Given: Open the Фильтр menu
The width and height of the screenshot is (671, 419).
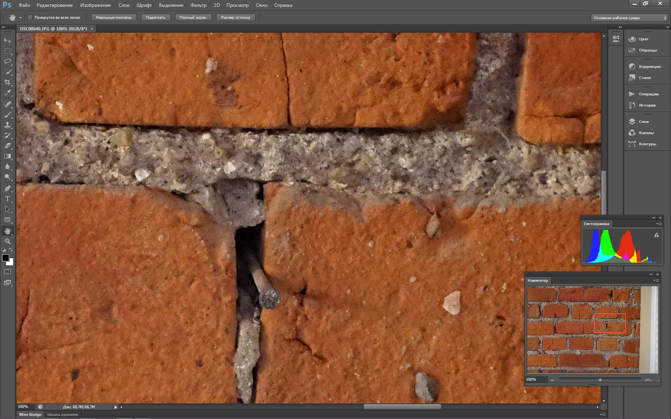Looking at the screenshot, I should coord(198,5).
